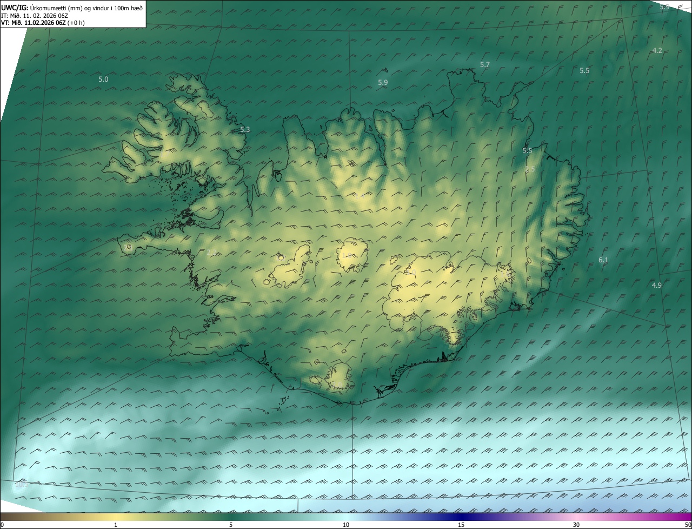Click the '30' tick label on the color scale
The height and width of the screenshot is (529, 692).
pos(576,525)
